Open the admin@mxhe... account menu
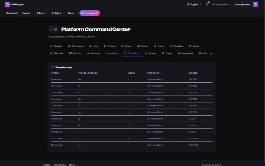The height and width of the screenshot is (166, 265). 246,4
